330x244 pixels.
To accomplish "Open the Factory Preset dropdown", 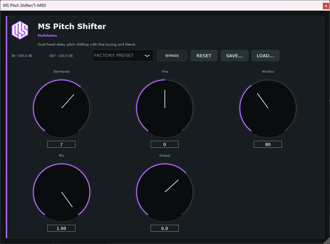I will (123, 56).
